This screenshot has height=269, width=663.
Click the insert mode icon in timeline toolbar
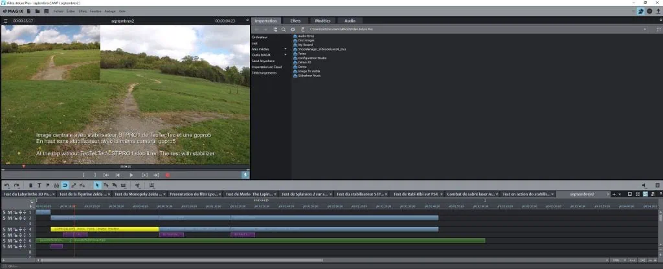(x=152, y=186)
